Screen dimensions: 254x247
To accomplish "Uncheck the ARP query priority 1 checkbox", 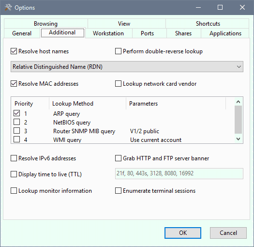I will click(16, 113).
